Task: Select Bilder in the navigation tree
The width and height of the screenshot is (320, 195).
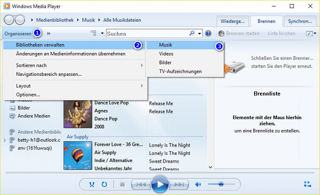Action: coord(24,108)
